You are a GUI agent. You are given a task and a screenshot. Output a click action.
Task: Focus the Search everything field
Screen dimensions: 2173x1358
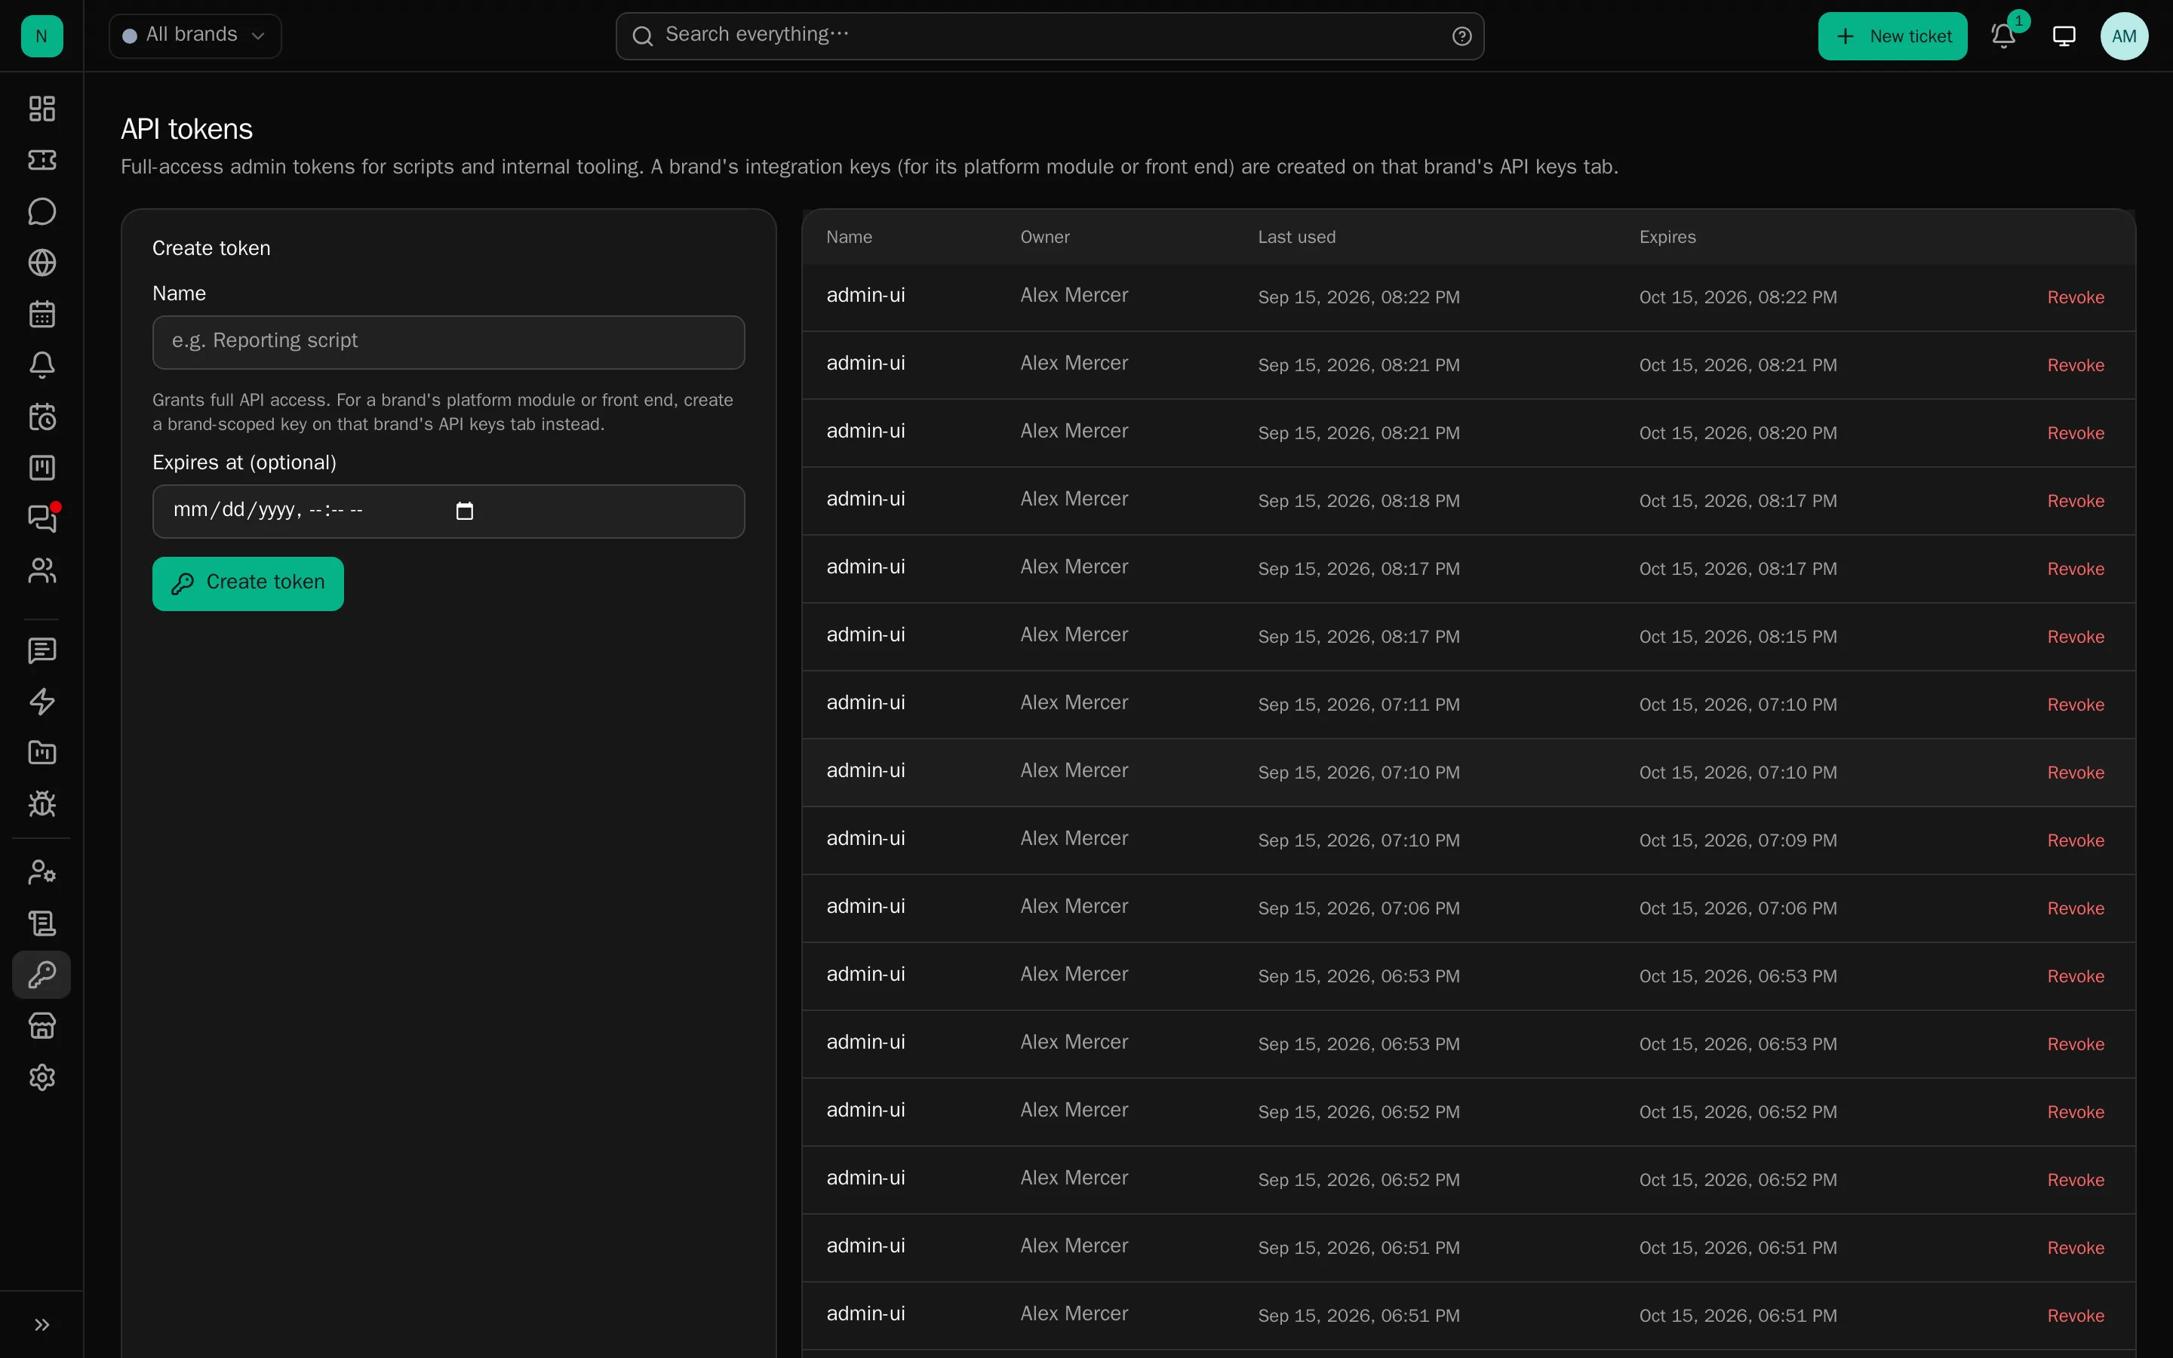tap(1050, 36)
